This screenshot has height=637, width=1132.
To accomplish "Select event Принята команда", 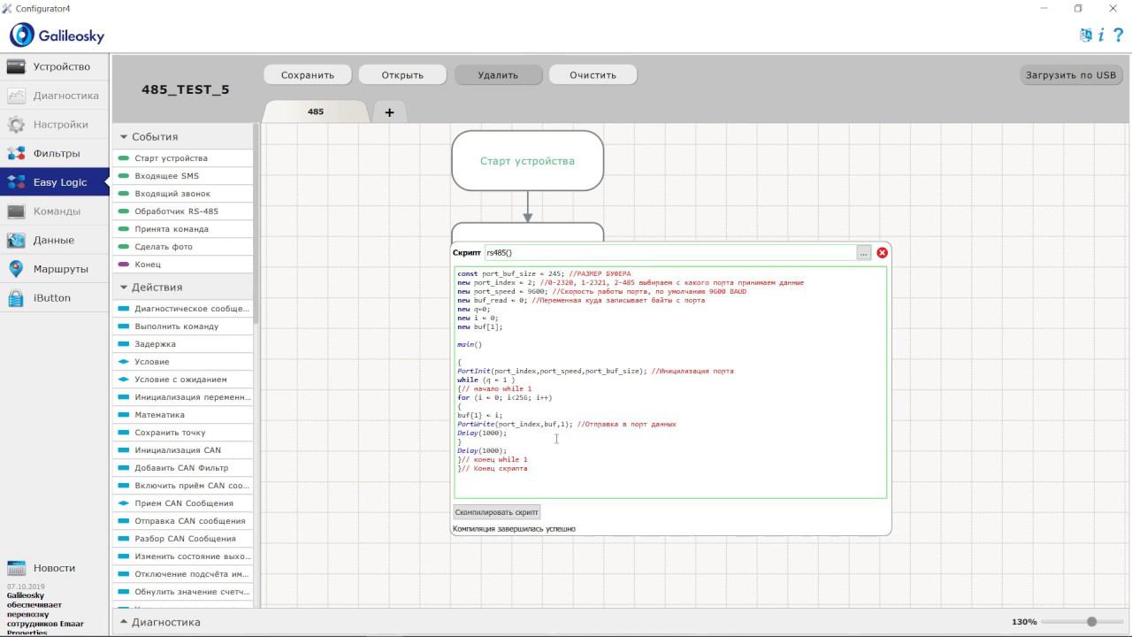I will point(182,229).
